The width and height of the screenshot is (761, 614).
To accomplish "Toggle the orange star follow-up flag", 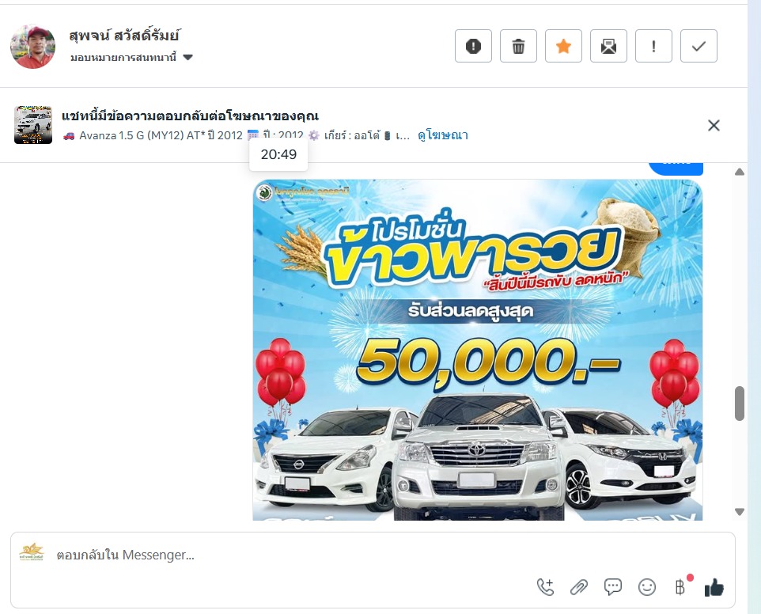I will point(563,46).
